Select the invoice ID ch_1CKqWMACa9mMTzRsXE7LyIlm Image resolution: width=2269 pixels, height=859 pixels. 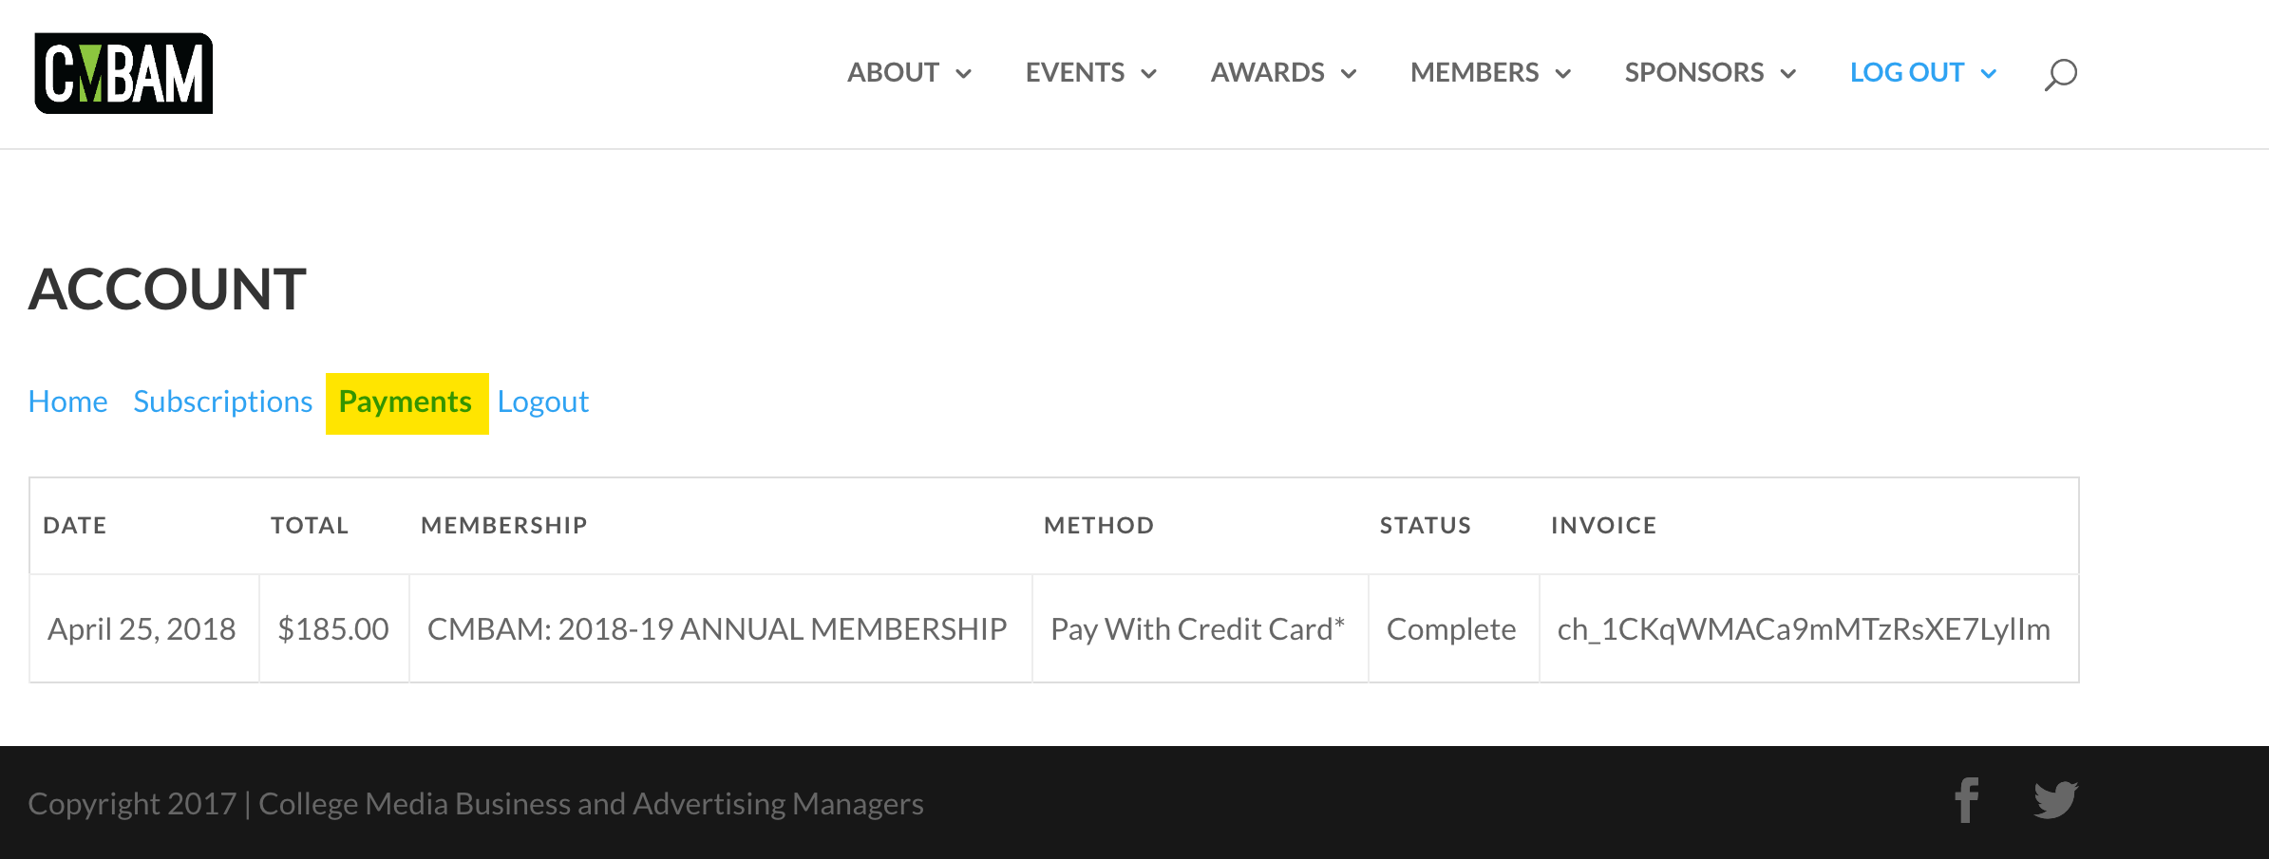pos(1804,628)
